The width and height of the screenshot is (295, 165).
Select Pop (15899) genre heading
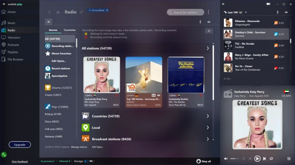pyautogui.click(x=57, y=107)
